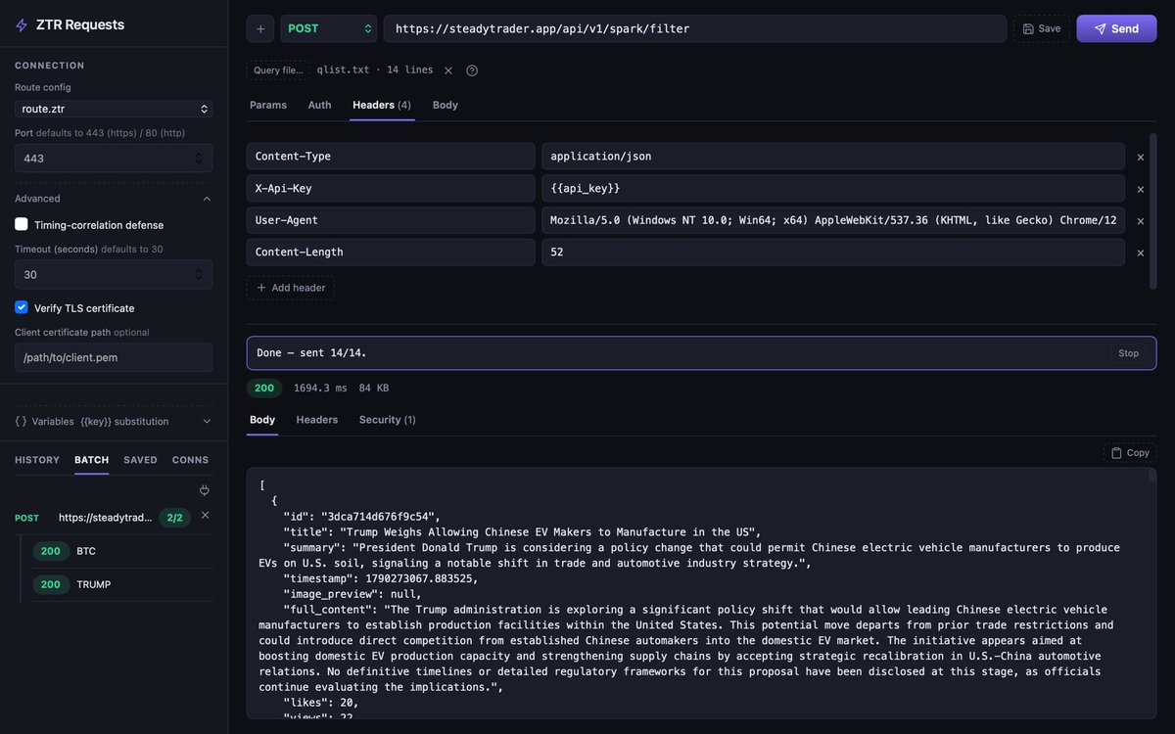Click the CONNECTION section heading

(50, 66)
